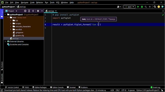Open editor tabs options kebab menu
The width and height of the screenshot is (165, 92).
click(163, 11)
